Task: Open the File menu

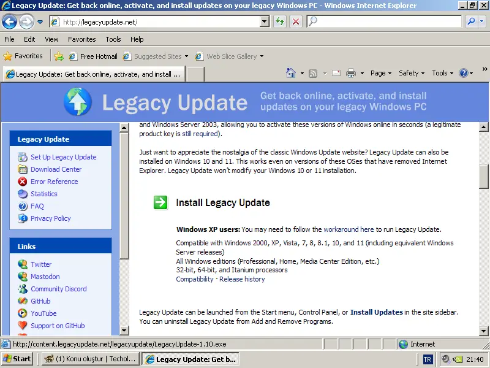Action: 9,39
